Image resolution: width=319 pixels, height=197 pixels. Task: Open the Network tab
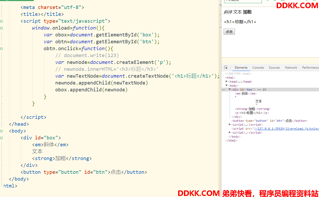coord(291,68)
